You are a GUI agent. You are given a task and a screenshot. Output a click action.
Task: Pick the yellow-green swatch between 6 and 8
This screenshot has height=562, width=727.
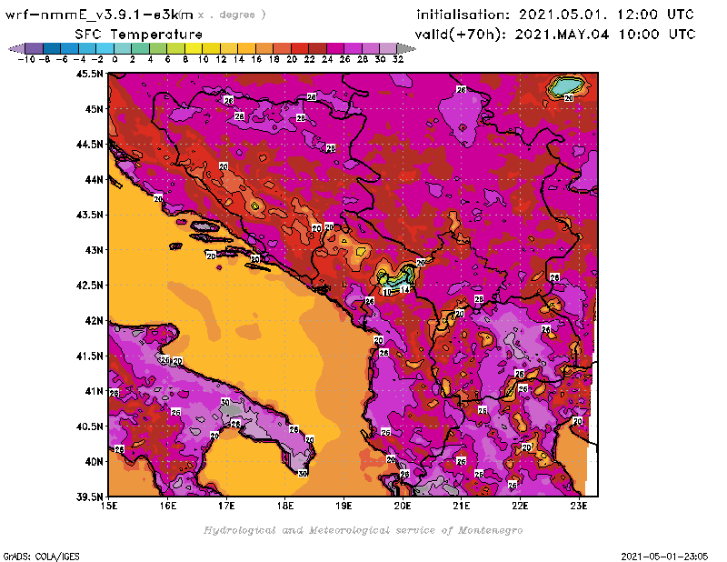(175, 48)
